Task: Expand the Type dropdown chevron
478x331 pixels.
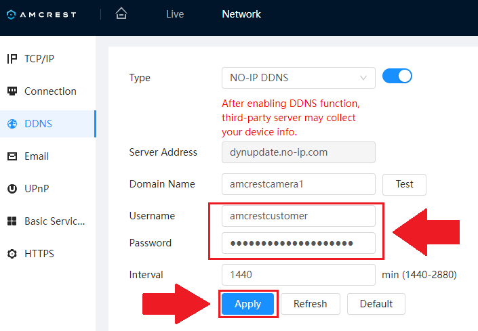Action: click(x=363, y=78)
